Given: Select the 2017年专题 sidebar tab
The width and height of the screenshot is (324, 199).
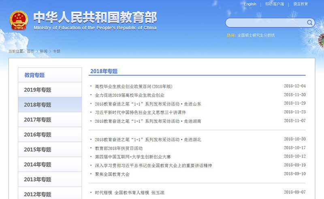Looking at the screenshot, I should (50, 120).
